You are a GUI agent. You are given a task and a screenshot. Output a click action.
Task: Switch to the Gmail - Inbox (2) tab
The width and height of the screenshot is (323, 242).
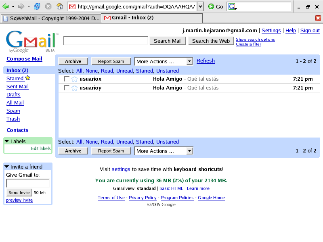tap(152, 18)
